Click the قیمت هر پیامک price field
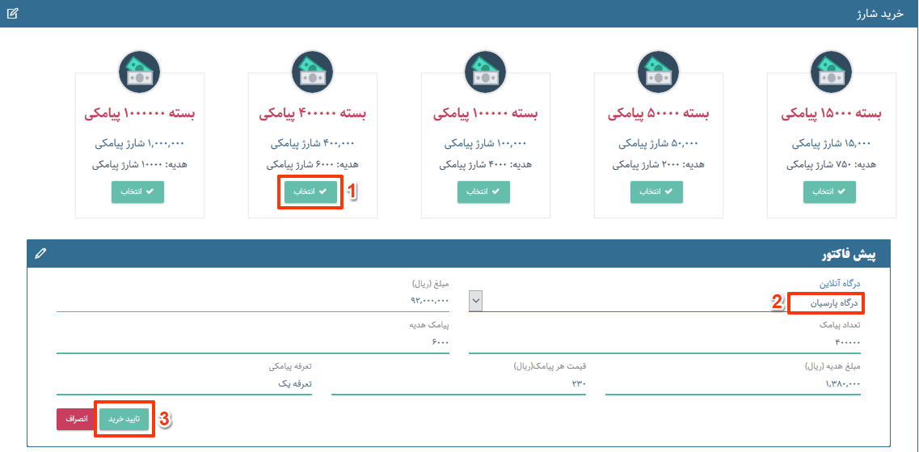This screenshot has width=919, height=452. pyautogui.click(x=458, y=384)
